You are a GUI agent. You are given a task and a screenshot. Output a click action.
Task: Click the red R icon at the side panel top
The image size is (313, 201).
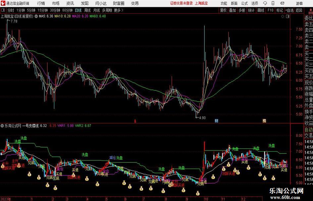311,10
